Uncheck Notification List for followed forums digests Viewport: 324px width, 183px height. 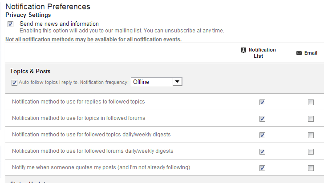coord(262,151)
